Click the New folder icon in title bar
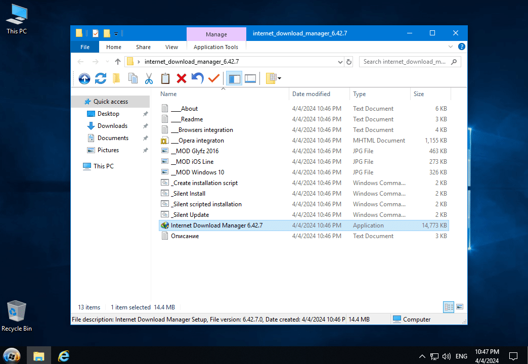This screenshot has height=364, width=528. pyautogui.click(x=107, y=33)
